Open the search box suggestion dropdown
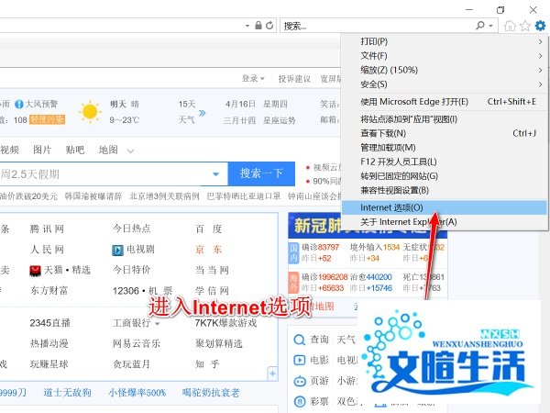This screenshot has height=413, width=550. pos(215,173)
